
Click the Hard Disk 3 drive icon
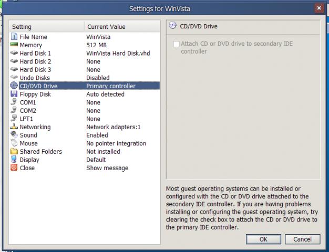pos(14,69)
